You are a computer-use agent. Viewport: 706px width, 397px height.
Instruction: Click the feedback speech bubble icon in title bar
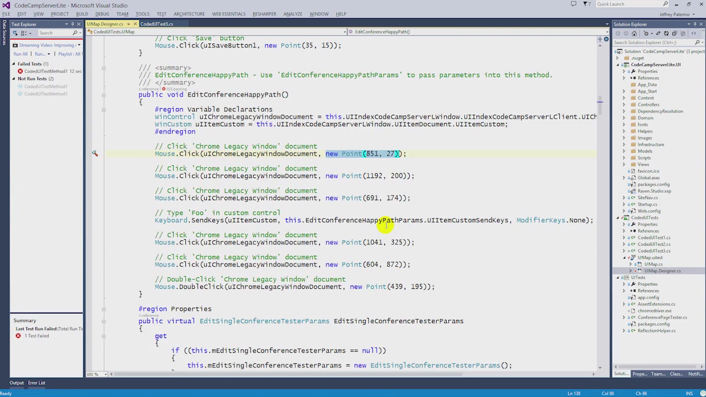(574, 4)
